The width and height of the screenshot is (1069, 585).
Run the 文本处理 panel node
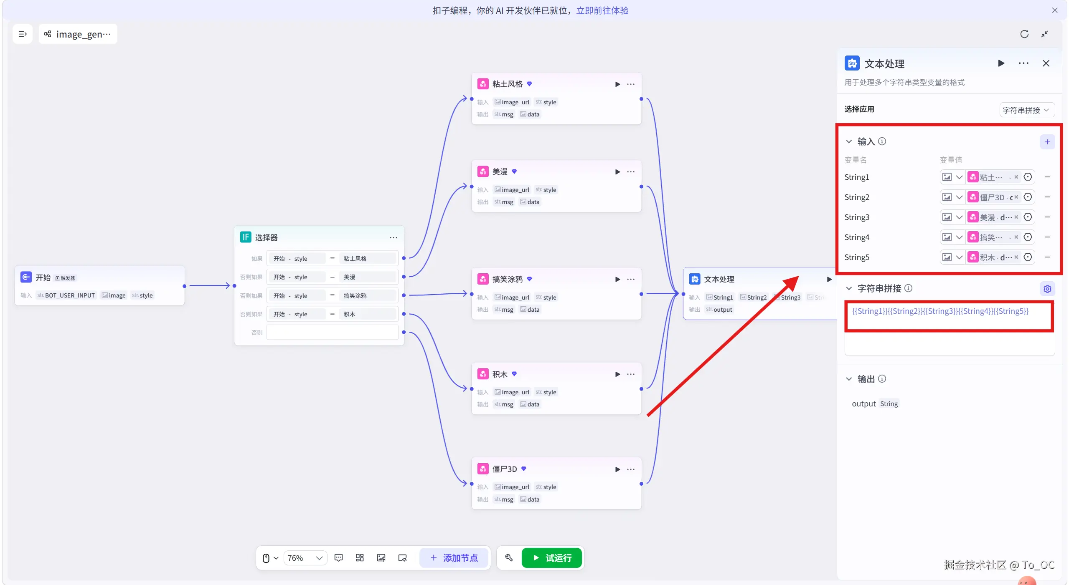point(1001,63)
